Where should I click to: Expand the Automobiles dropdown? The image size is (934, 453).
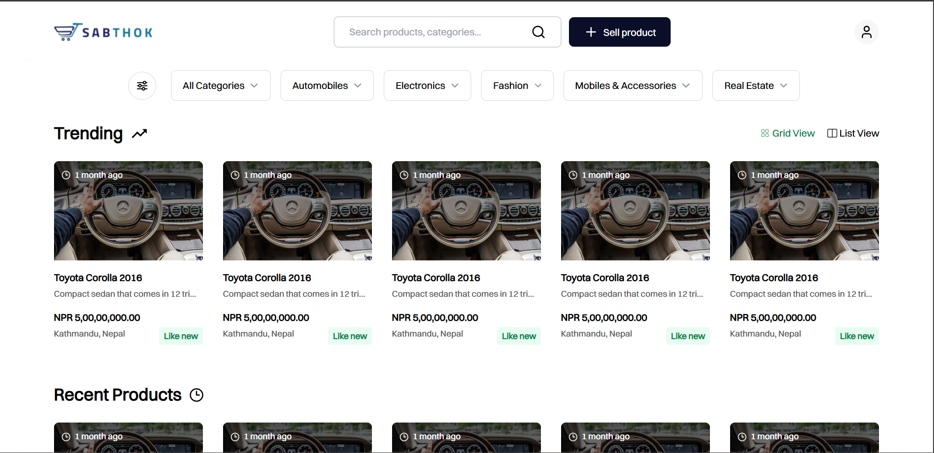pos(327,86)
